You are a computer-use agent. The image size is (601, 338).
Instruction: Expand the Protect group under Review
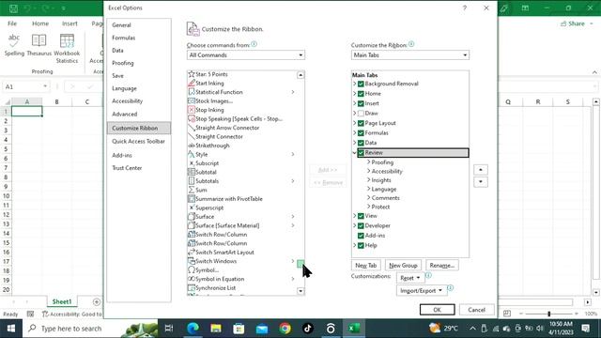[x=368, y=207]
